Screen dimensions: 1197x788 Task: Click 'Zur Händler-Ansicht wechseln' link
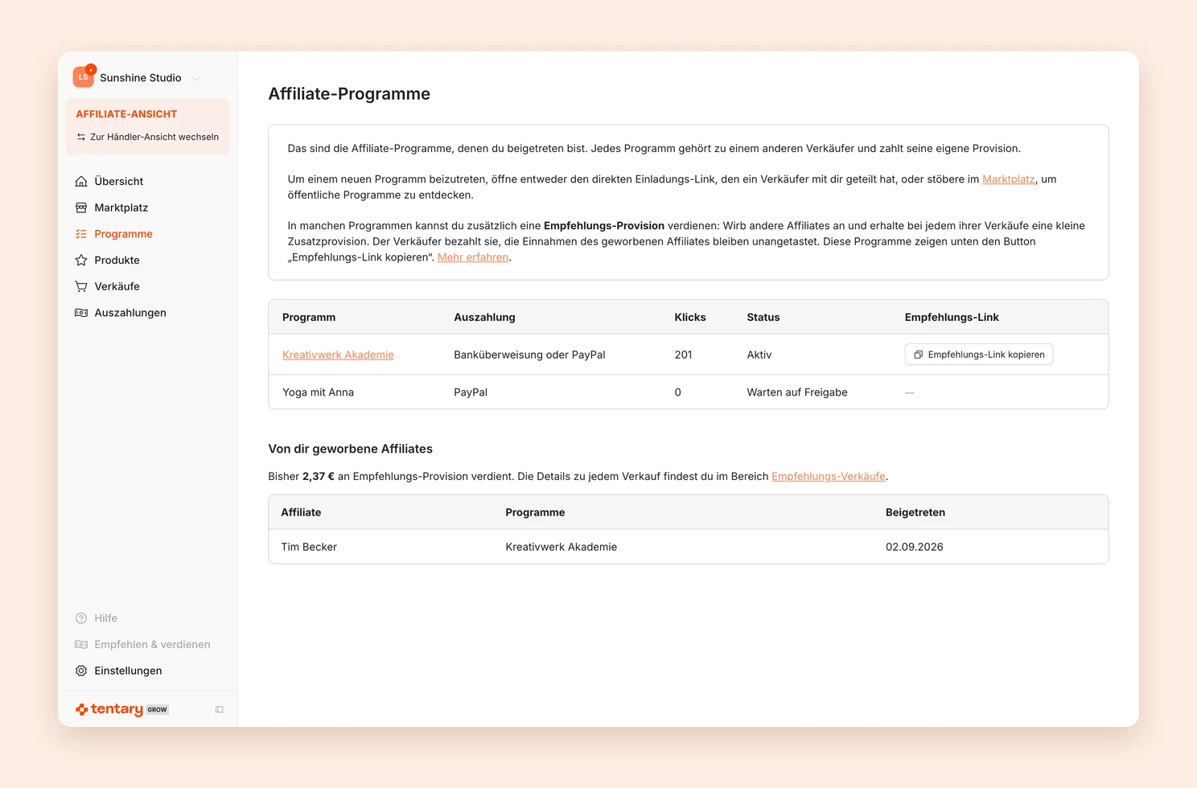[x=154, y=137]
